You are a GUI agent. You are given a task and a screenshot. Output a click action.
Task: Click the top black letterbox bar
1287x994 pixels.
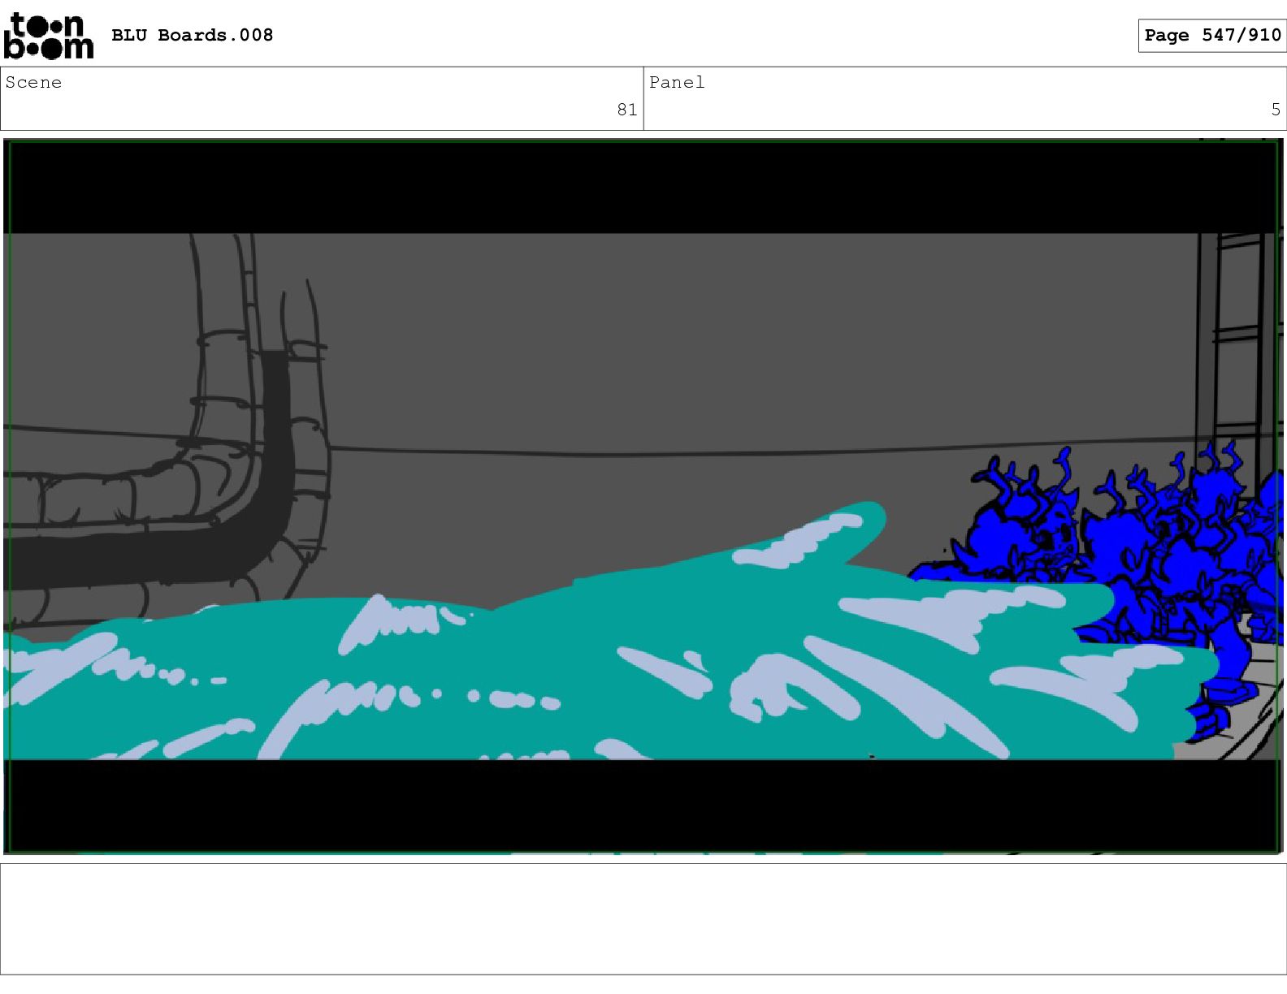click(642, 187)
